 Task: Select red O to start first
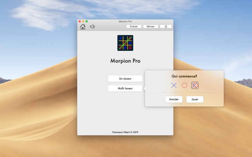pos(184,85)
